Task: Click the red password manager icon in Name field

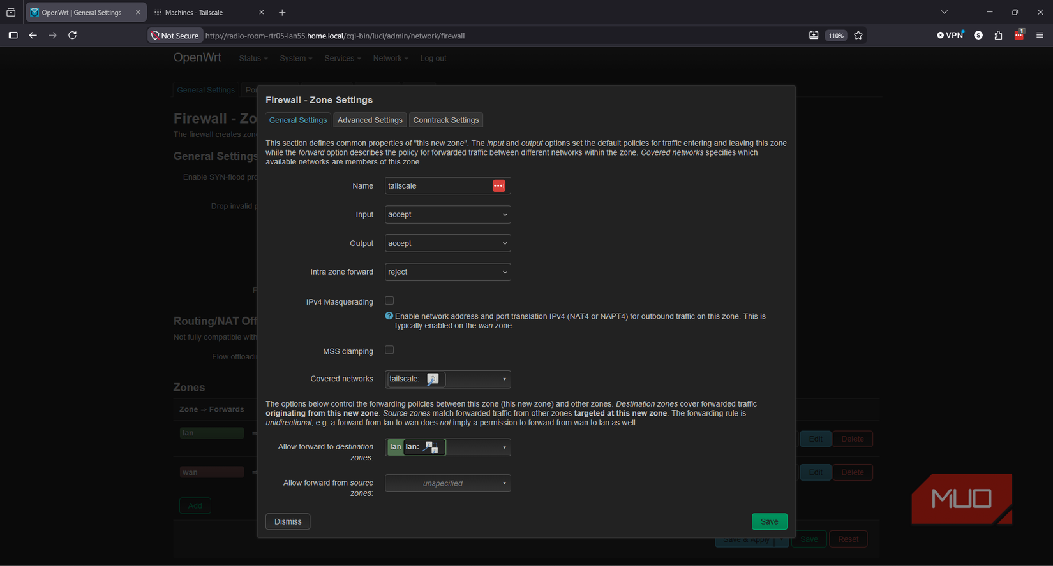Action: (x=499, y=185)
